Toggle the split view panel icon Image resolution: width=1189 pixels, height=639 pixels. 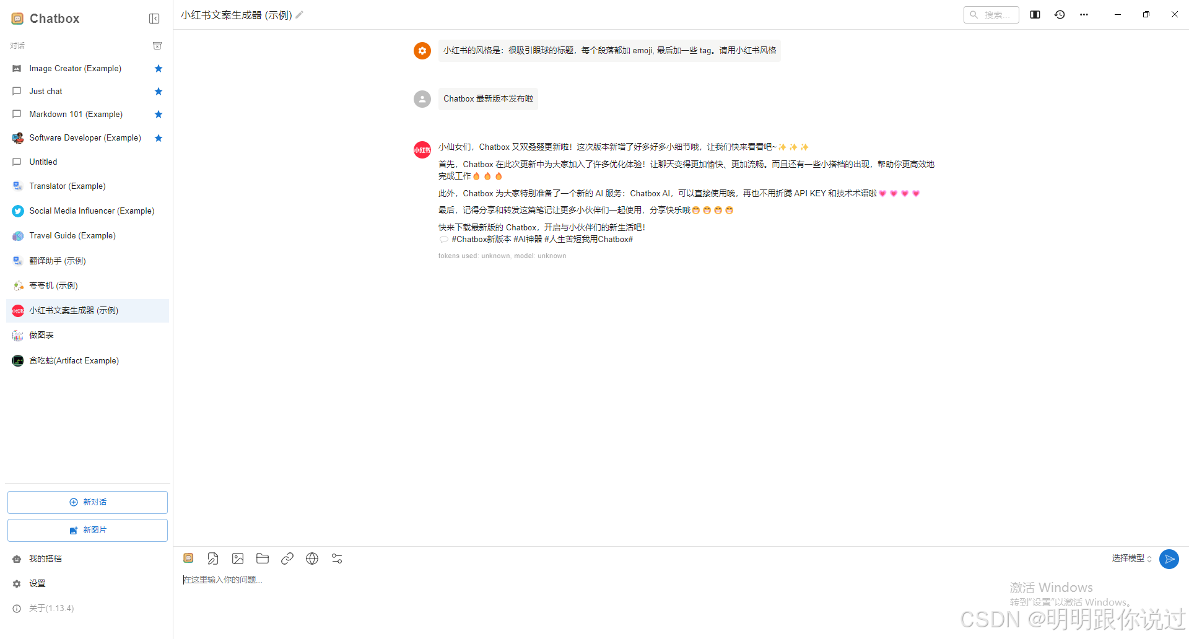point(1035,15)
